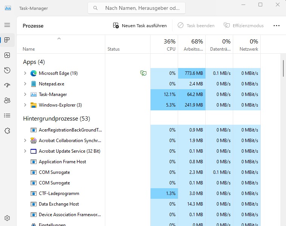
Task: Select the Hintergrundprozesse (53) heading
Action: pyautogui.click(x=57, y=119)
